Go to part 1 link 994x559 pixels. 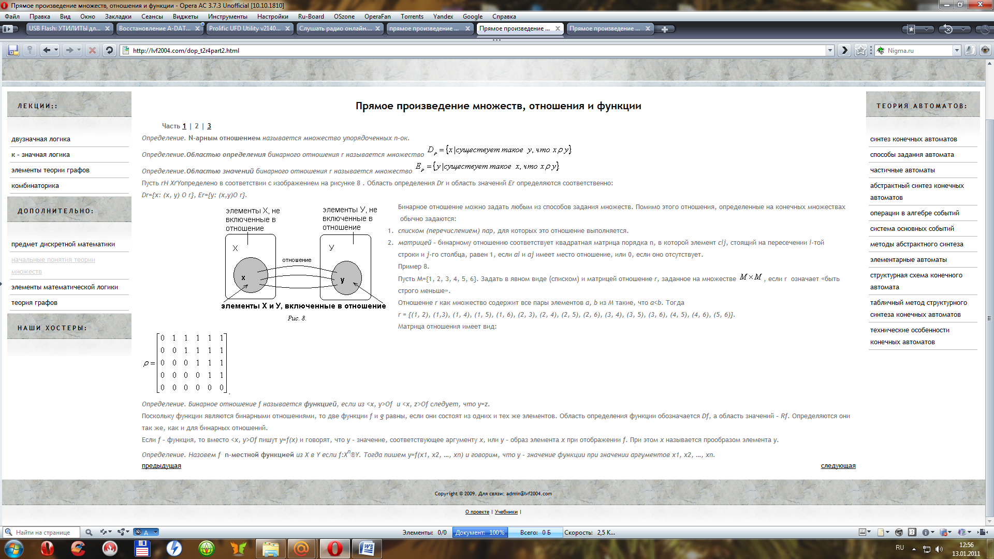[184, 126]
